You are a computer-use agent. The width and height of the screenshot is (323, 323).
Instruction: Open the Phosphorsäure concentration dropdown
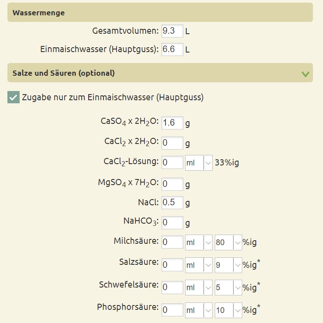click(x=228, y=310)
